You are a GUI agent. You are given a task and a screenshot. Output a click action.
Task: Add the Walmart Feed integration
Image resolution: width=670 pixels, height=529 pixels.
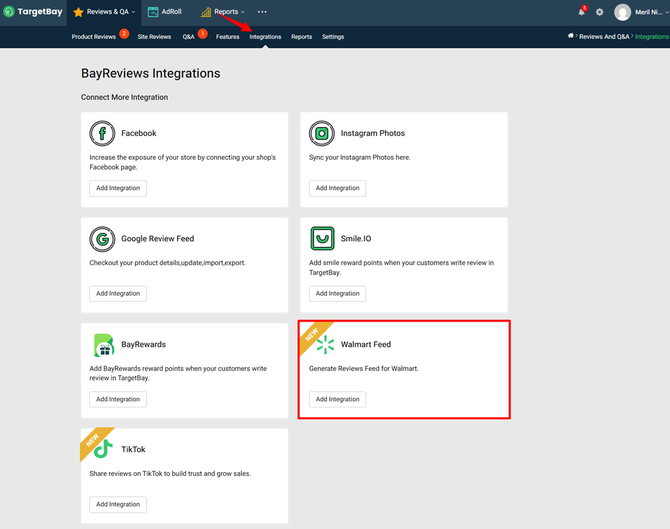(x=338, y=400)
